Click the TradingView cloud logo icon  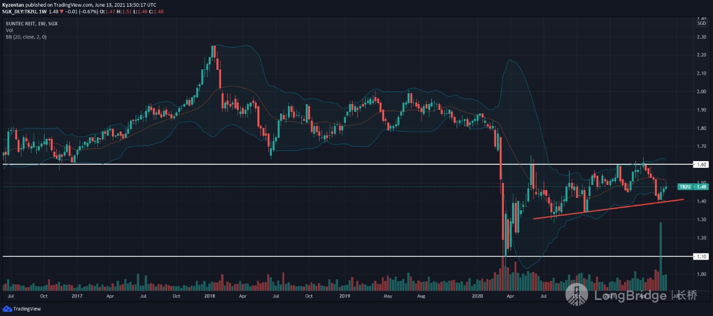click(7, 308)
